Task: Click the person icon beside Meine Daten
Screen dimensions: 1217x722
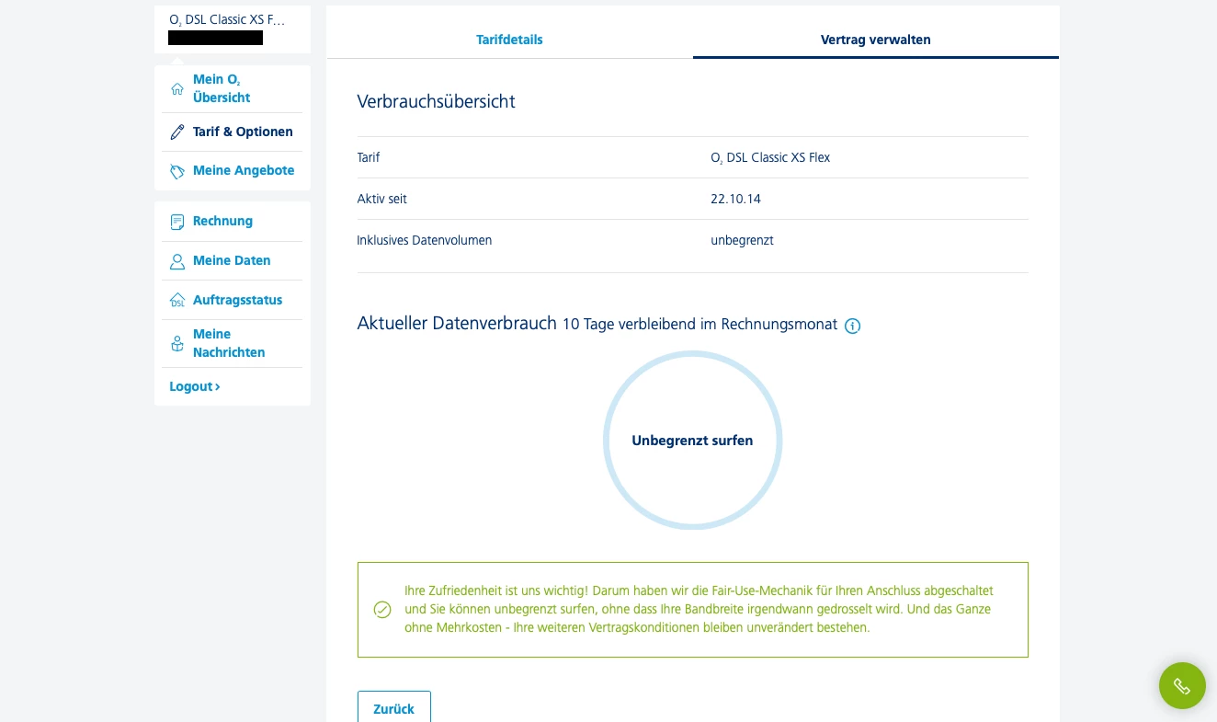Action: tap(177, 261)
